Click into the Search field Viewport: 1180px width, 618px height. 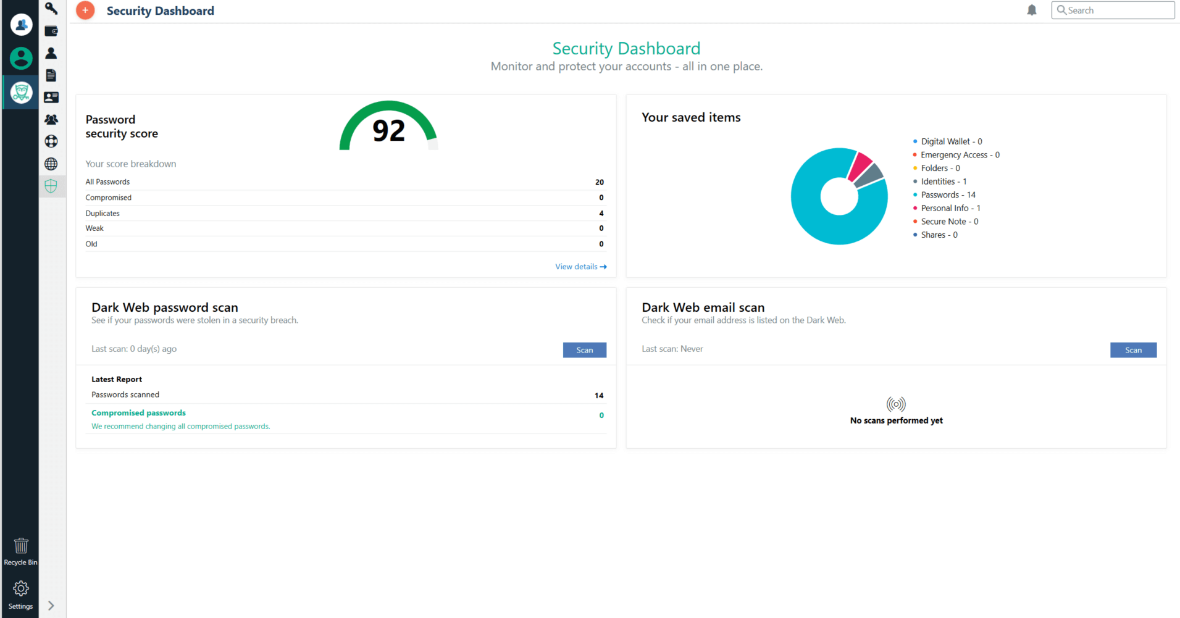pos(1113,10)
